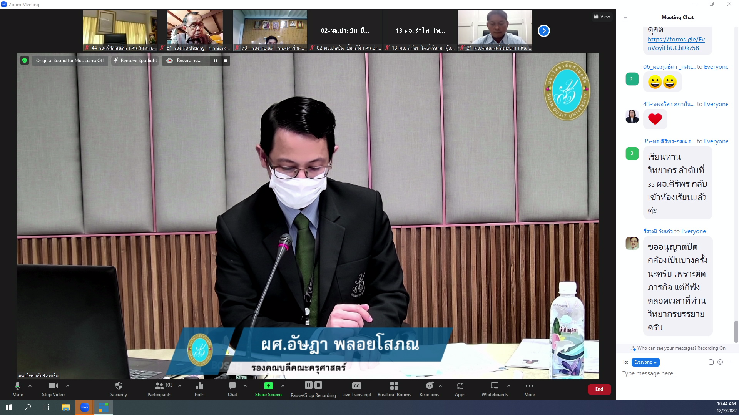Open File Explorer from the taskbar

[x=65, y=407]
